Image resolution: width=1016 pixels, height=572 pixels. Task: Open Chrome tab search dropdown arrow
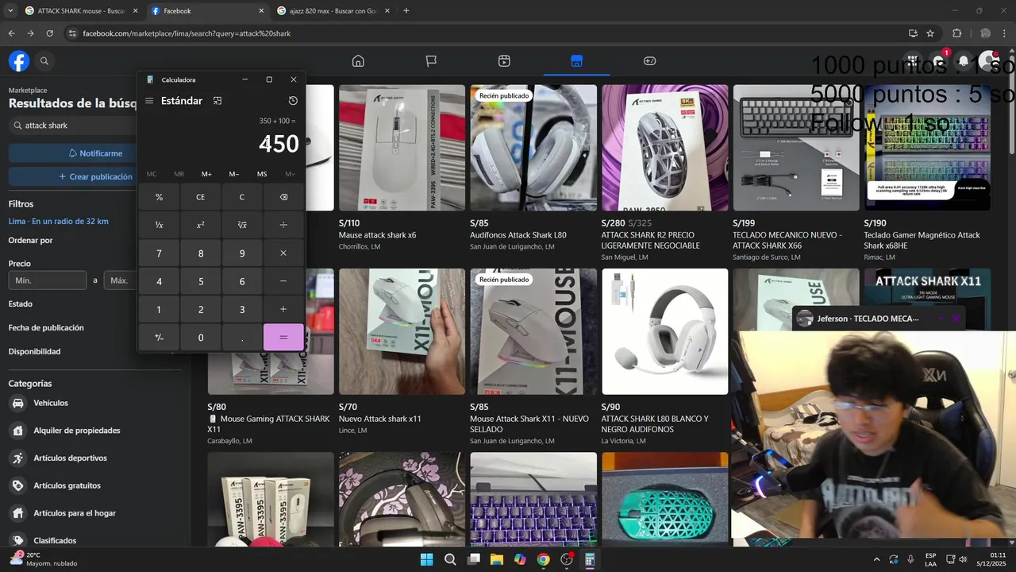[x=10, y=11]
